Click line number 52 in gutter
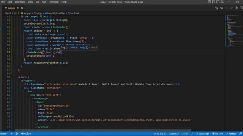The image size is (243, 136). pyautogui.click(x=8, y=52)
